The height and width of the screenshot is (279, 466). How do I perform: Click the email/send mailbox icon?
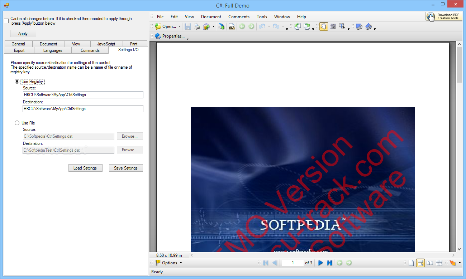206,26
